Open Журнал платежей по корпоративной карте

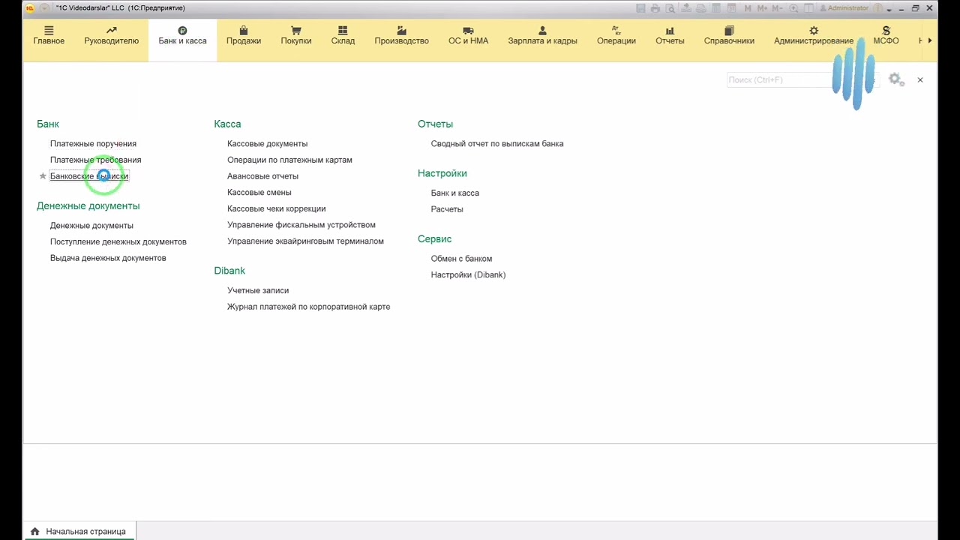pos(308,307)
